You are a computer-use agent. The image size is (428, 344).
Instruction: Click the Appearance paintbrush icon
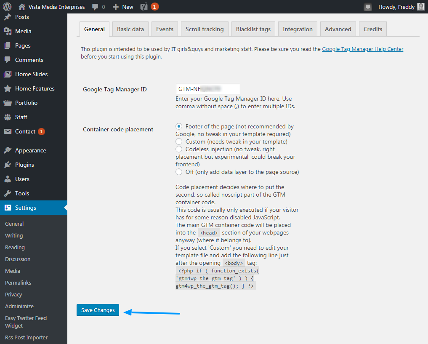point(8,150)
